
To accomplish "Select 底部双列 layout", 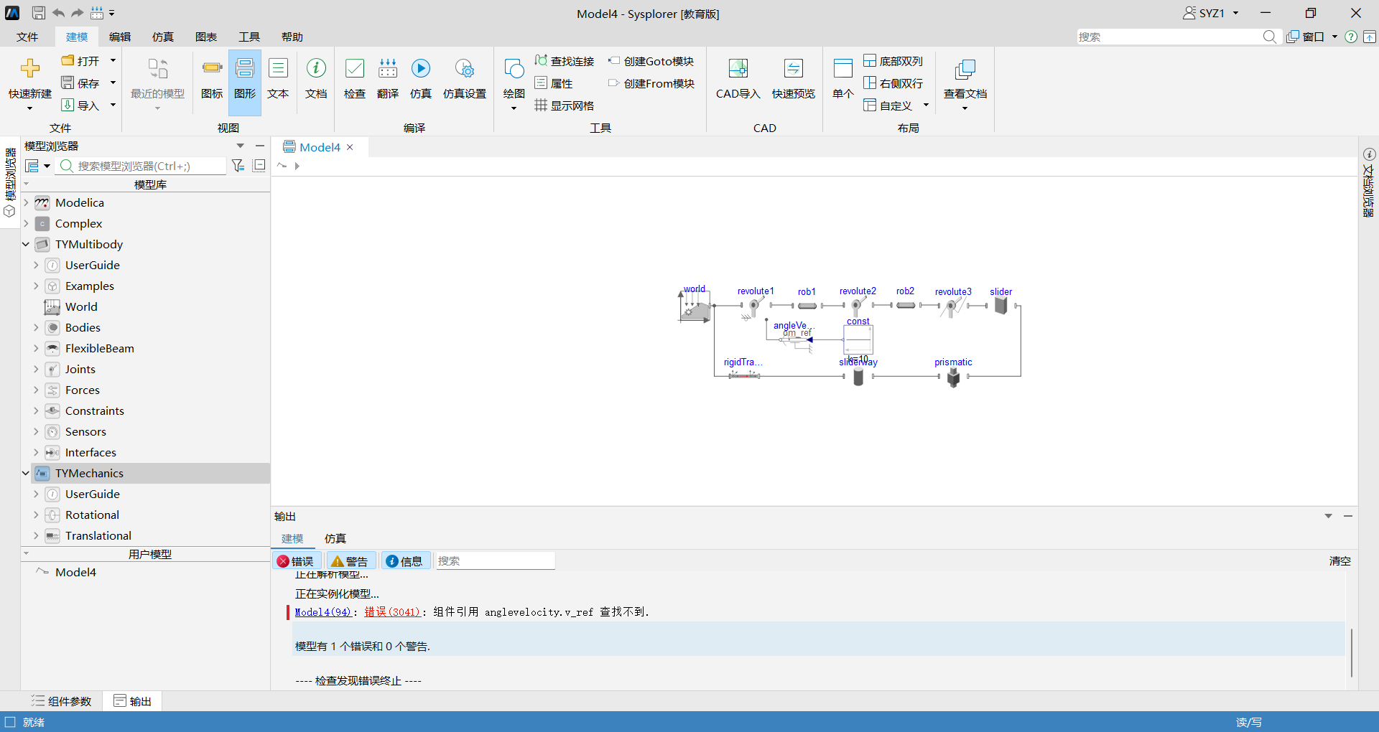I will click(893, 61).
